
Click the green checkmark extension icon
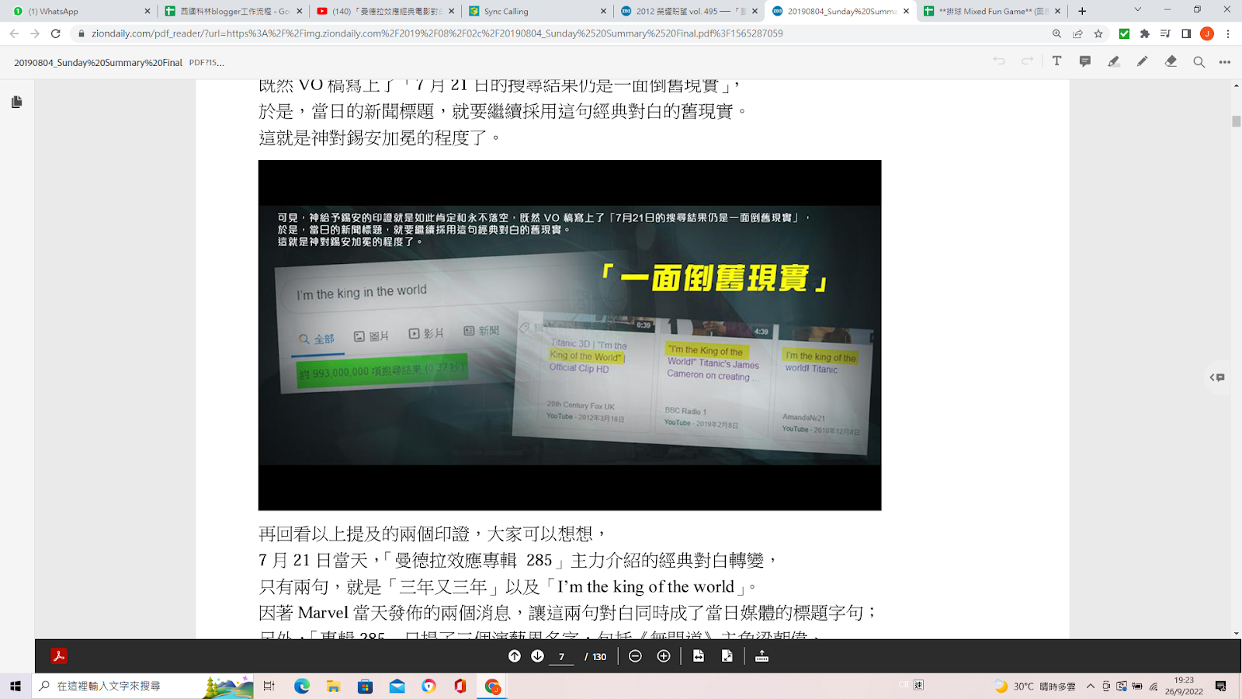[x=1124, y=33]
